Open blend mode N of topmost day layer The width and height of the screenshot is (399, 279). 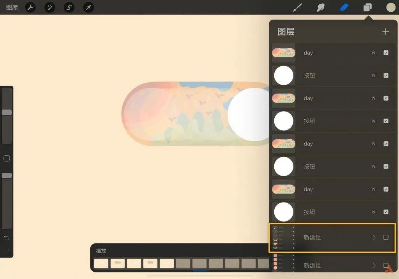[x=374, y=53]
